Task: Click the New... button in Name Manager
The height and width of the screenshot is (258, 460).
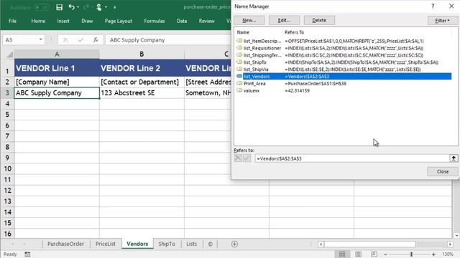Action: tap(249, 20)
